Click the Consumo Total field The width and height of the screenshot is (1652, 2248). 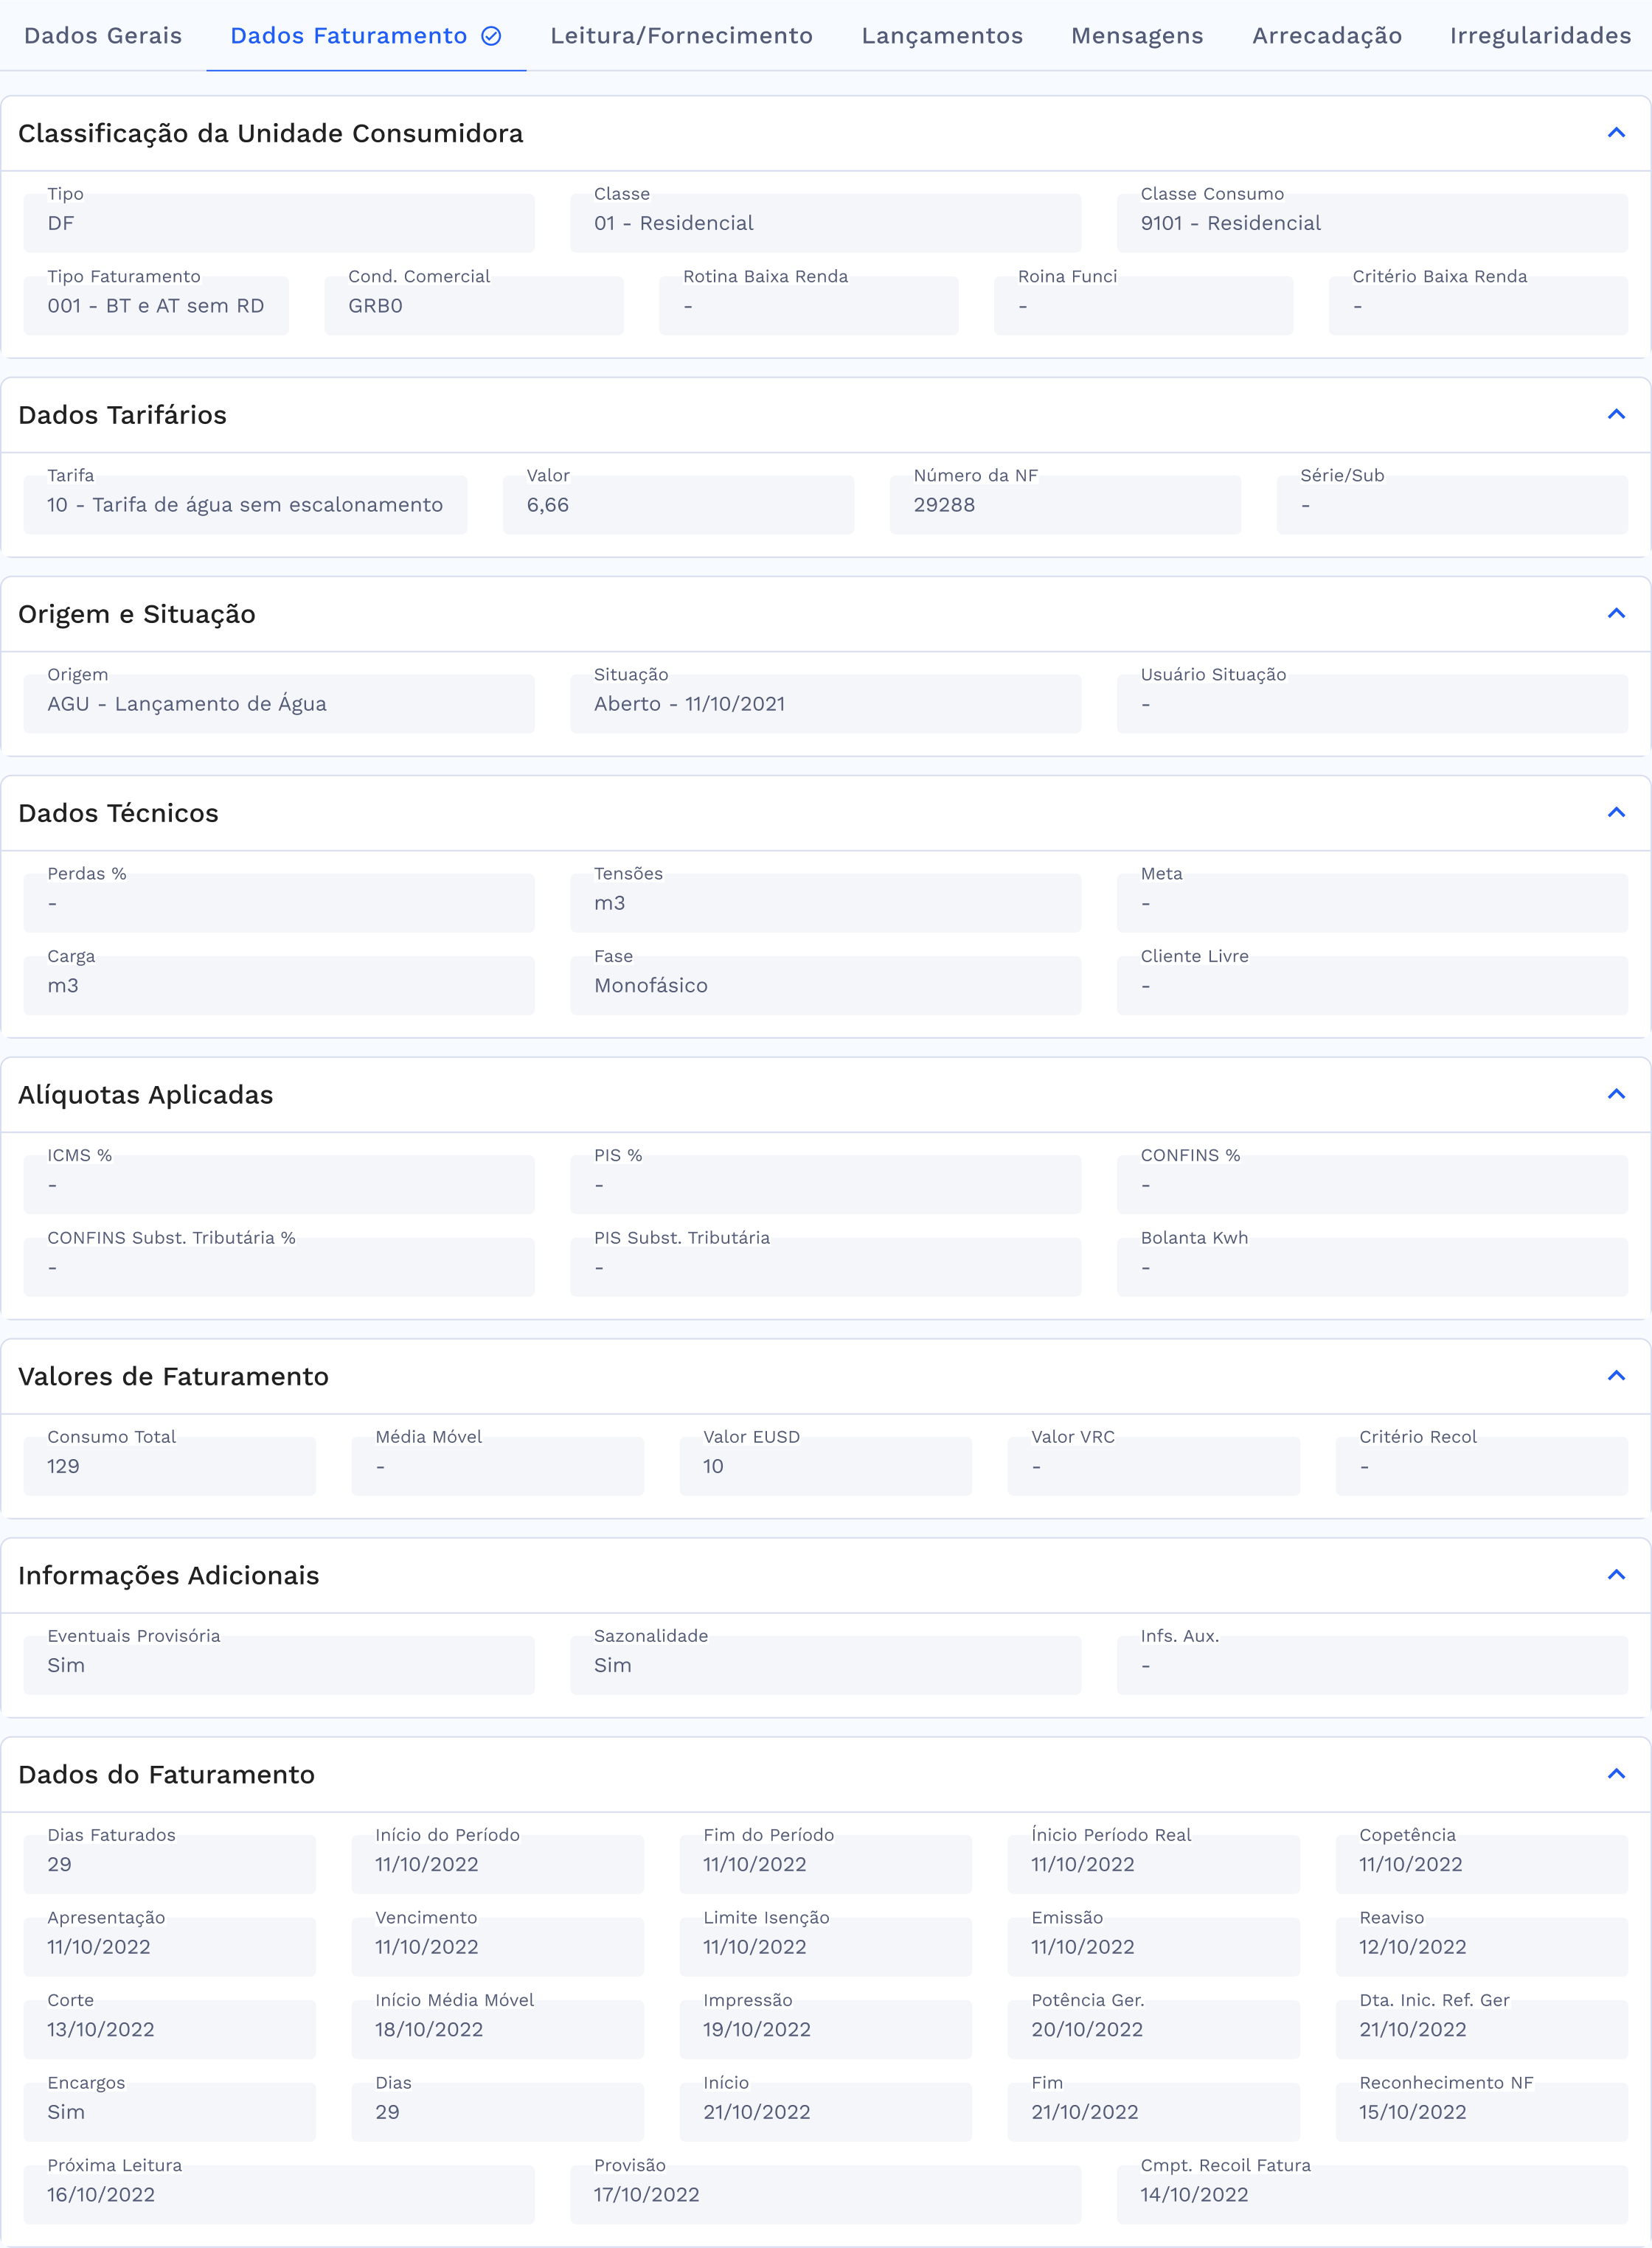click(169, 1466)
